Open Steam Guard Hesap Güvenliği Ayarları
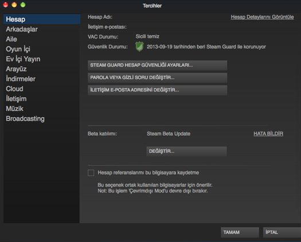301x242 pixels. pos(158,66)
